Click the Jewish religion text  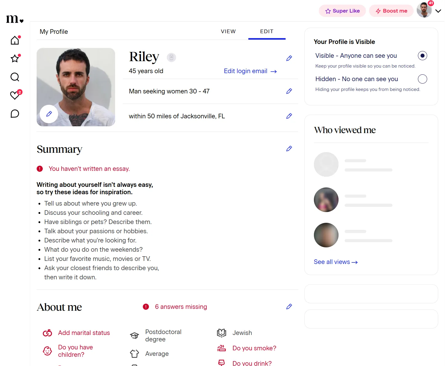click(x=242, y=333)
